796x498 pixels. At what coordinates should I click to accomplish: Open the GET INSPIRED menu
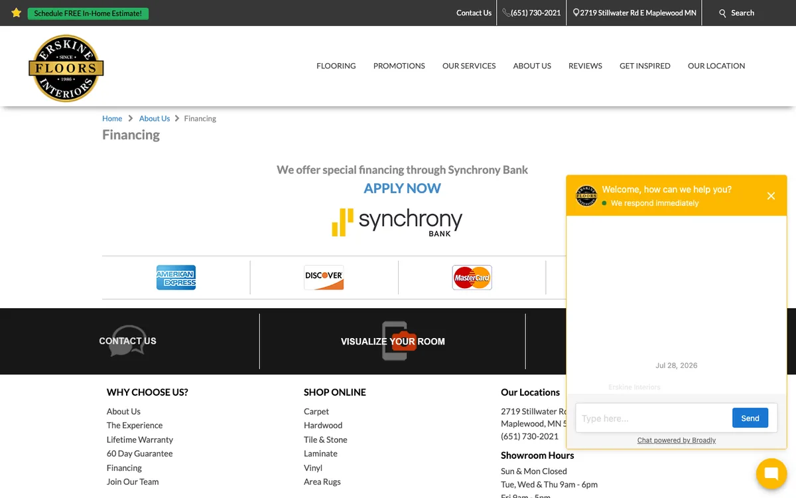pyautogui.click(x=645, y=66)
